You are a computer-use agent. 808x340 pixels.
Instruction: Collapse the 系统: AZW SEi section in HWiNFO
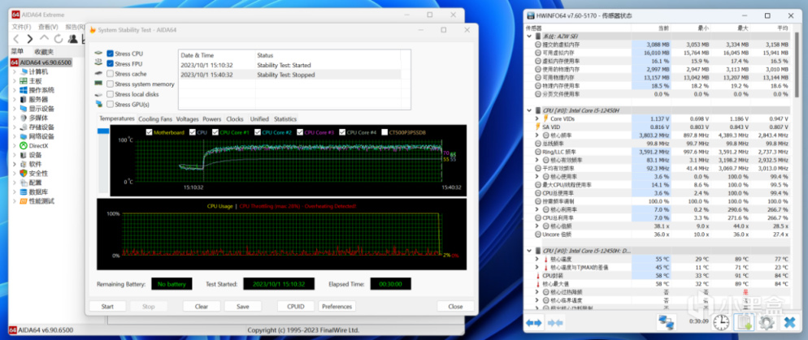coord(528,37)
